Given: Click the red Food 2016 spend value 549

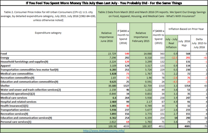Looking at the screenshot, I should tap(127, 54).
